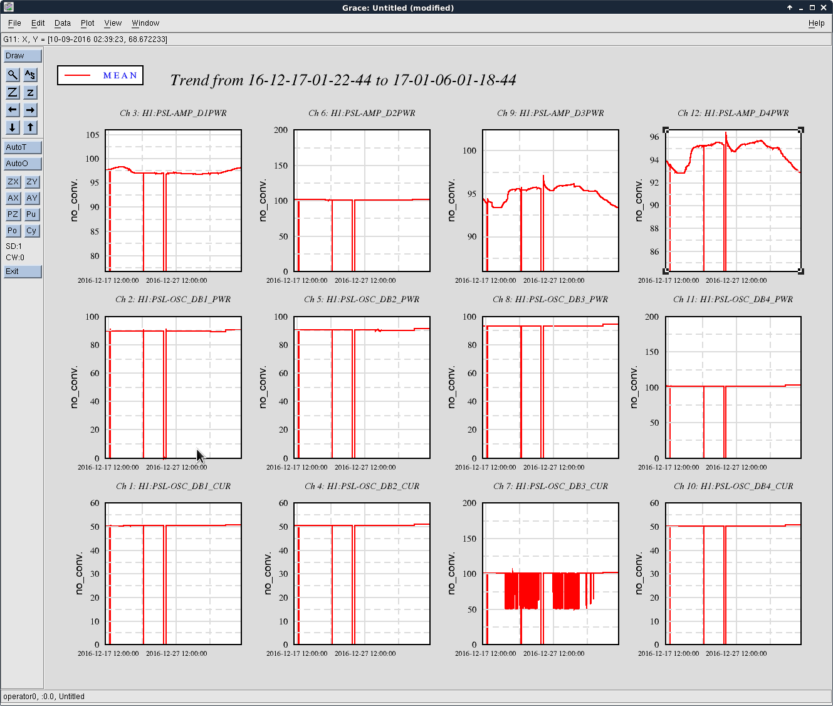Select the Ch 8 H1:PSL-OSC_DB3_PWR graph

pyautogui.click(x=551, y=387)
